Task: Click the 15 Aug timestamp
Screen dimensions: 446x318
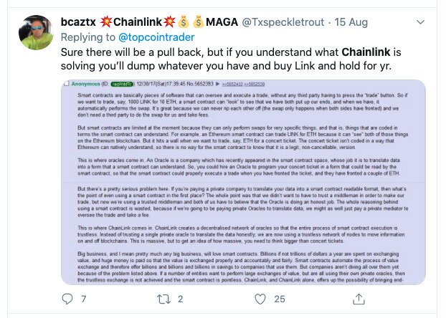Action: click(x=351, y=22)
